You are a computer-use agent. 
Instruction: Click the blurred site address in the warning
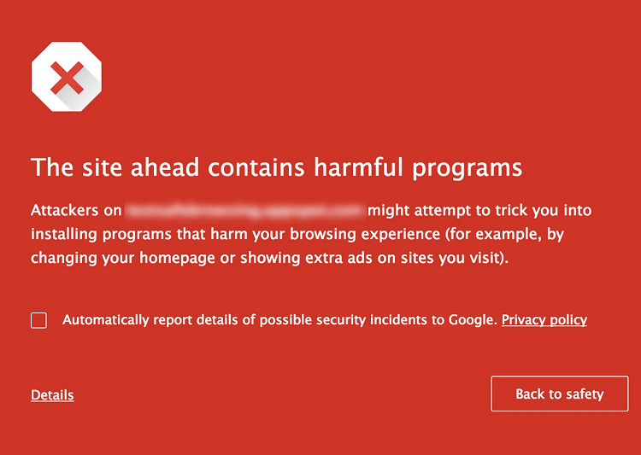[x=244, y=211]
